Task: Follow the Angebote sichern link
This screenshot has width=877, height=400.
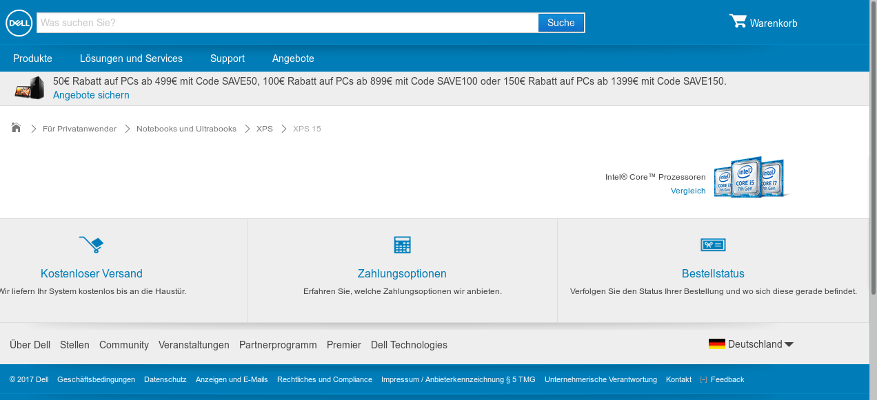Action: click(x=91, y=95)
